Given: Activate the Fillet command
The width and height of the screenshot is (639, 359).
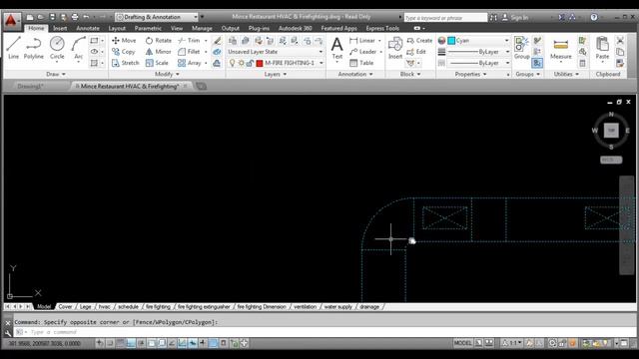Looking at the screenshot, I should click(x=189, y=52).
